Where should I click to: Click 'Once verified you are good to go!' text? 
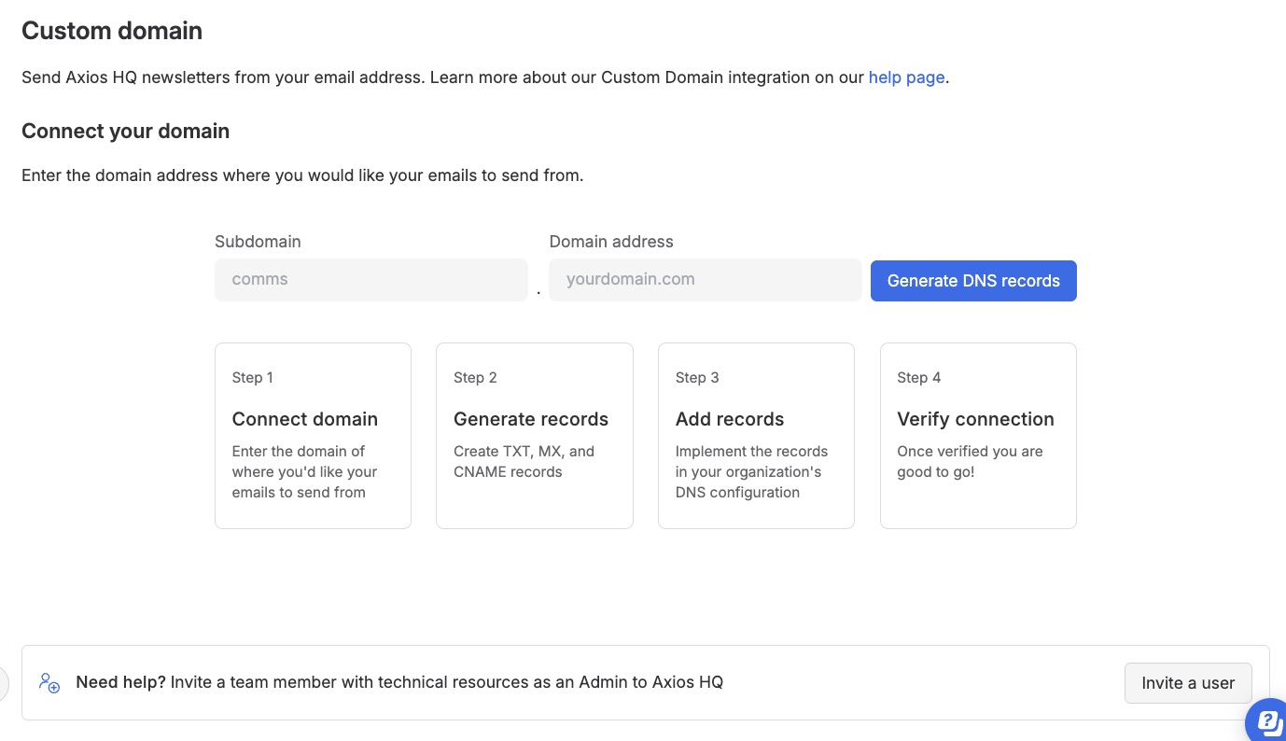(x=970, y=462)
